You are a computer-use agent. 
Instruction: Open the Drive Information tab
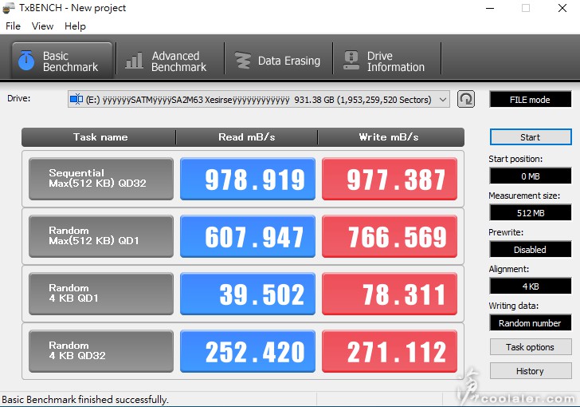[387, 61]
